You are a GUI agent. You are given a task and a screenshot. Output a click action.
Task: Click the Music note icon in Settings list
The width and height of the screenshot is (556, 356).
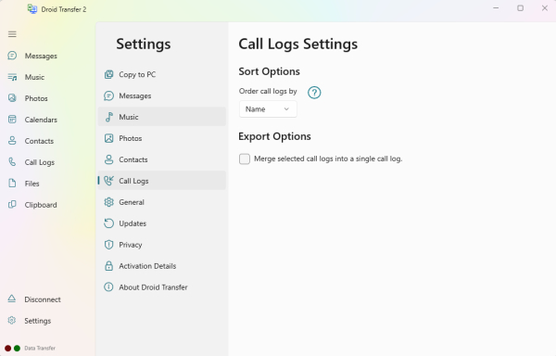click(x=108, y=117)
